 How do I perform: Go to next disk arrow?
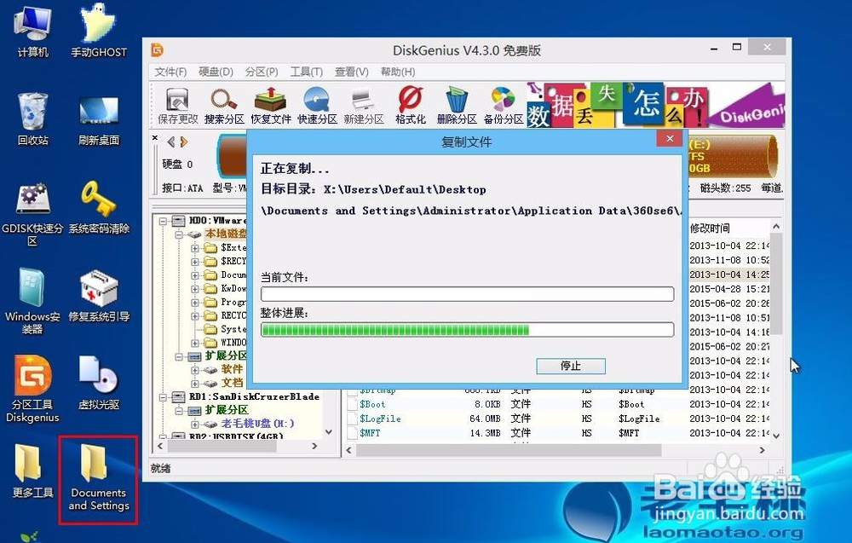pyautogui.click(x=184, y=142)
